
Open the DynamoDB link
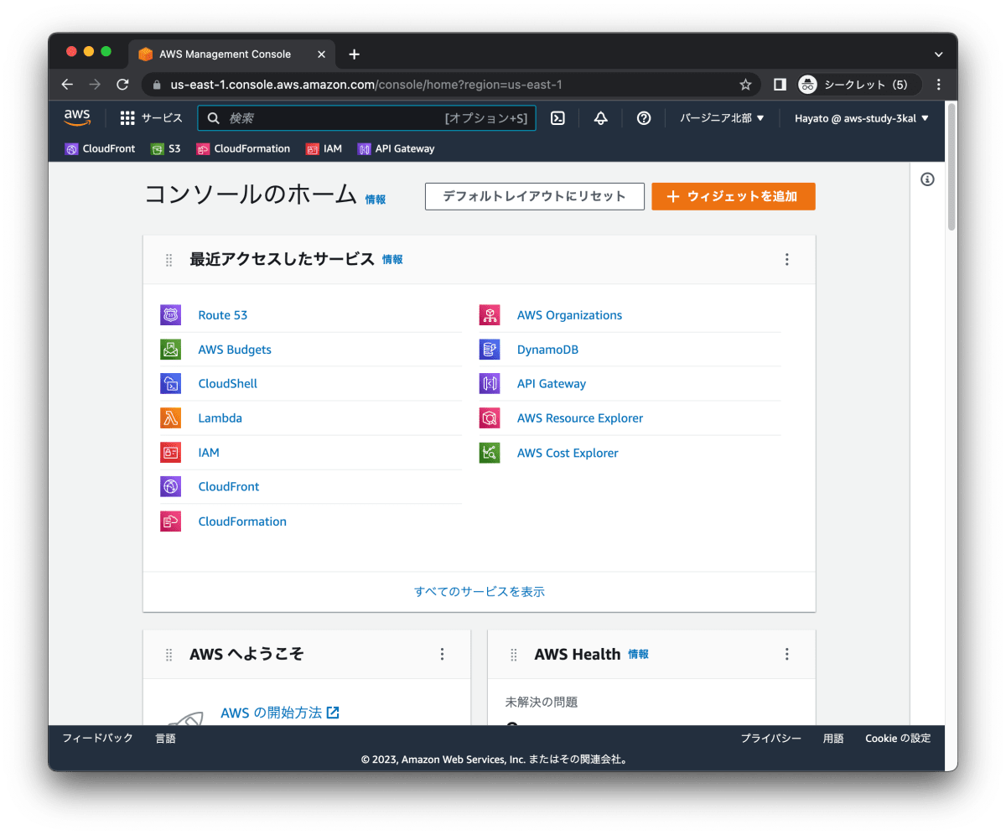click(x=547, y=350)
